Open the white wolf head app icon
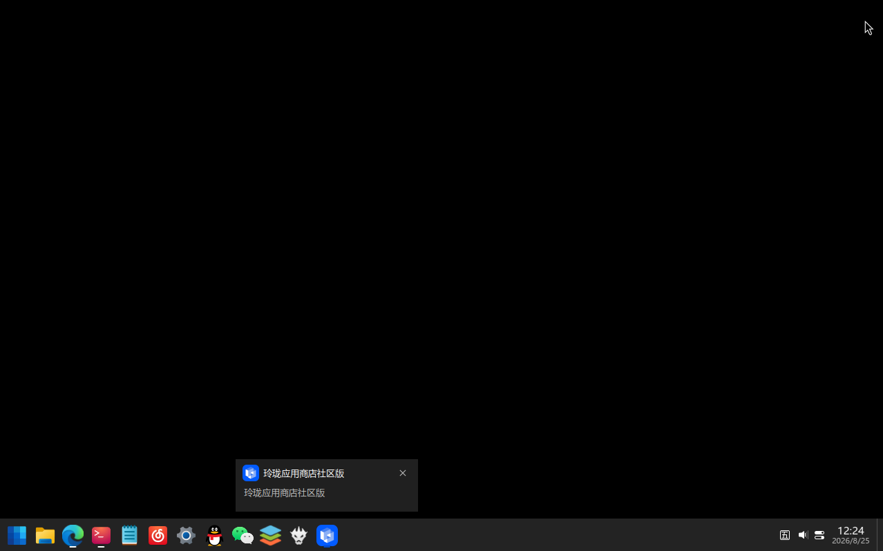This screenshot has width=883, height=551. pos(298,535)
